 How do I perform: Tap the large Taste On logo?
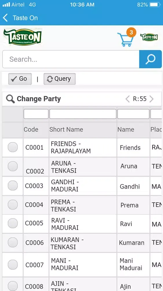23,37
